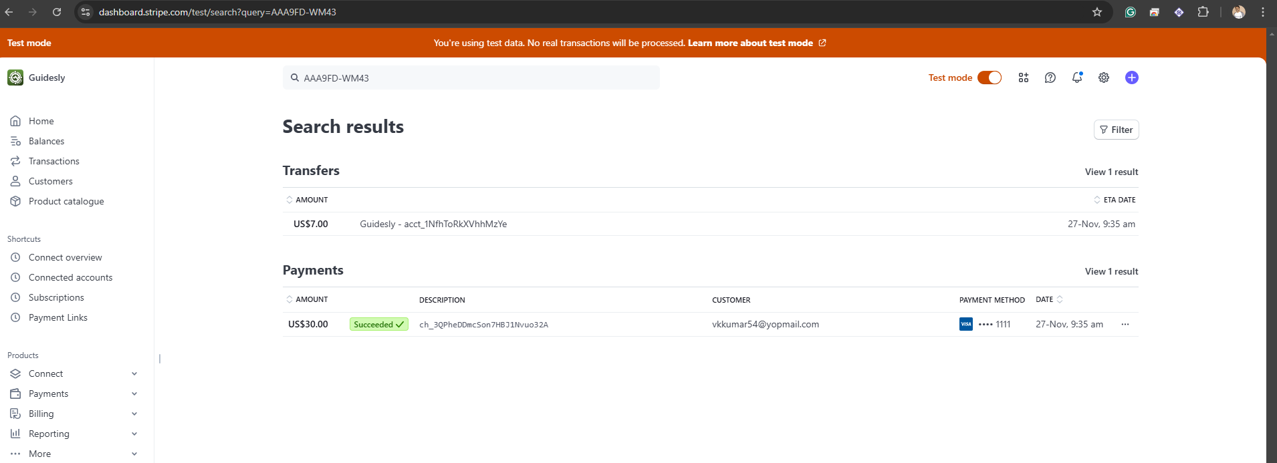Open Learn more about test mode link
This screenshot has width=1277, height=463.
tap(750, 43)
